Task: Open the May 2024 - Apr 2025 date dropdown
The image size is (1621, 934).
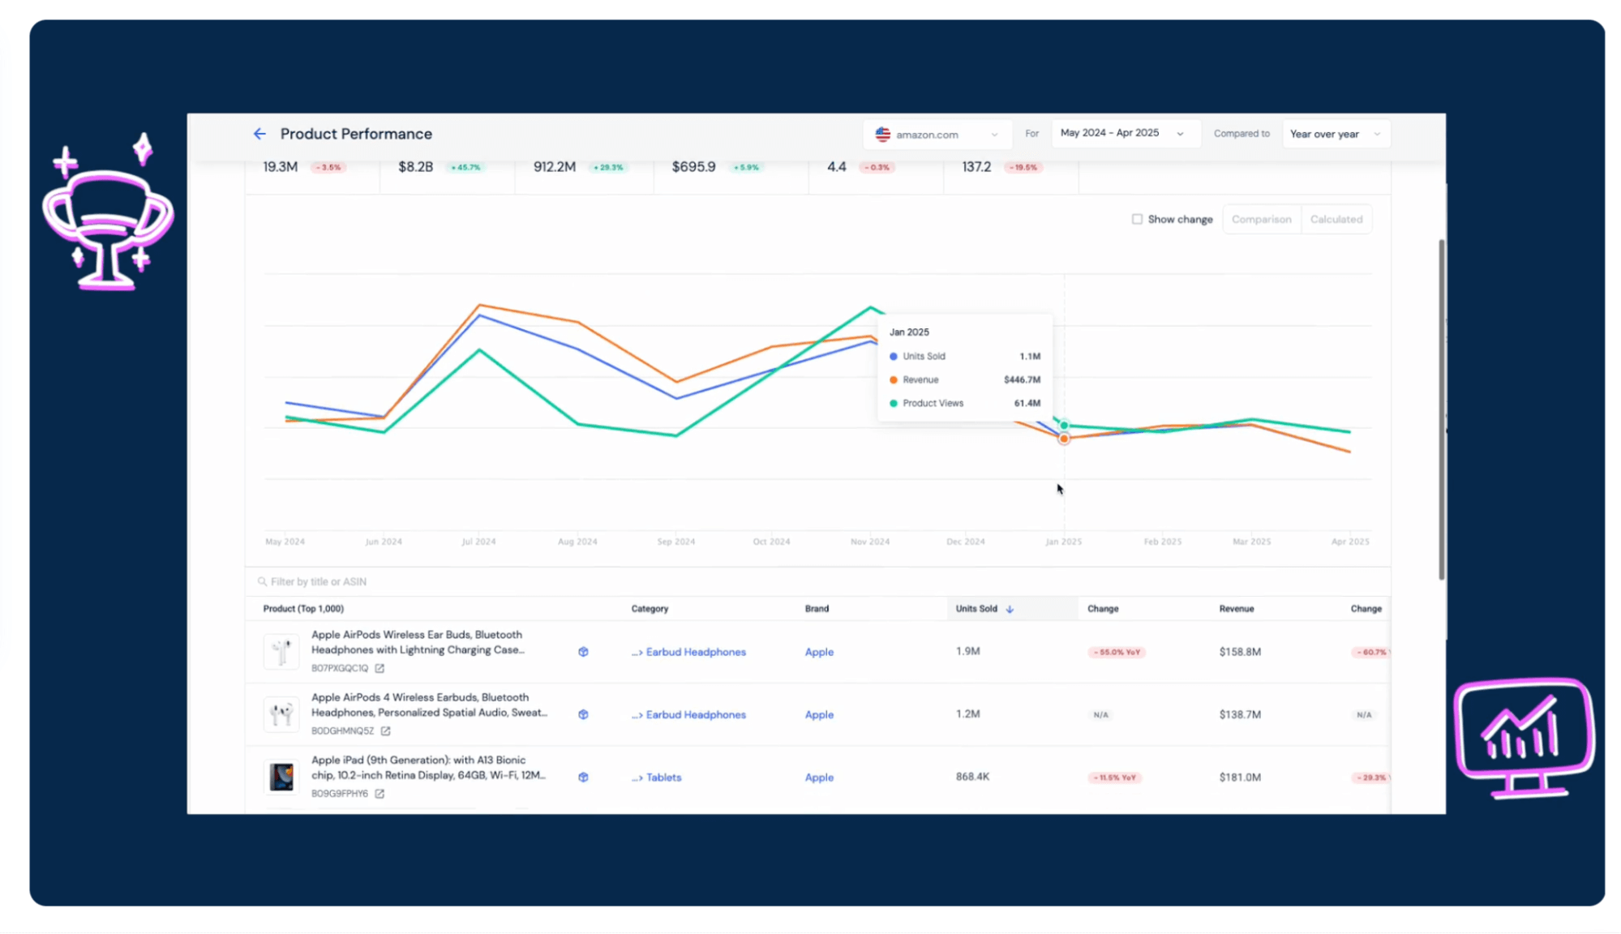Action: coord(1121,133)
